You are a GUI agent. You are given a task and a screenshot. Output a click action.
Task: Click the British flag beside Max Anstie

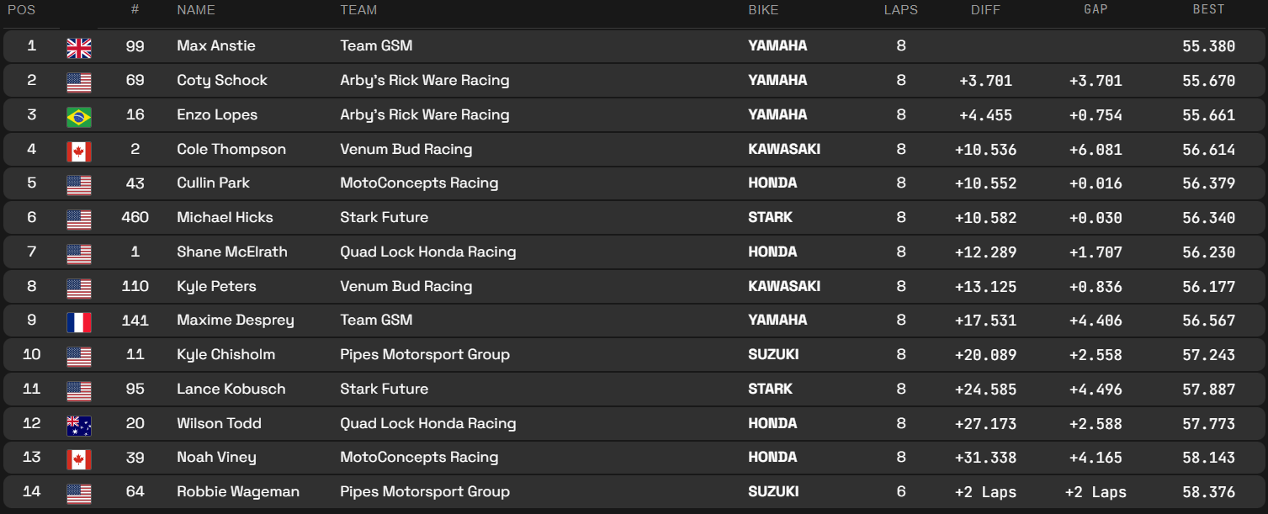tap(79, 48)
